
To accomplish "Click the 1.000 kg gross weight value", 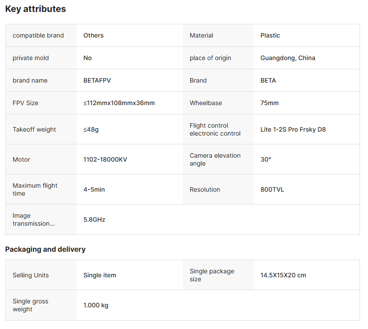I will [x=96, y=305].
